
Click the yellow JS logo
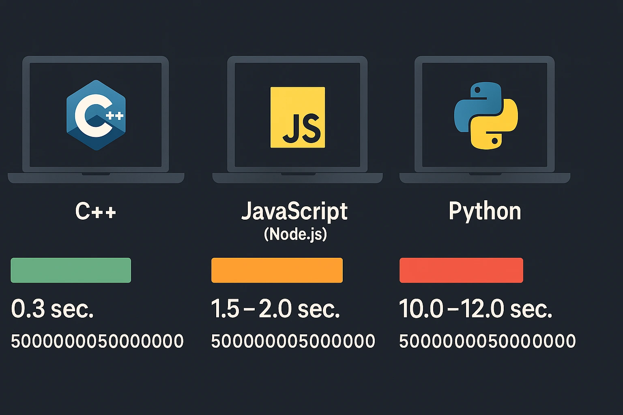[x=298, y=117]
